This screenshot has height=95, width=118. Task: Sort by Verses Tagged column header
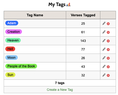83,15
